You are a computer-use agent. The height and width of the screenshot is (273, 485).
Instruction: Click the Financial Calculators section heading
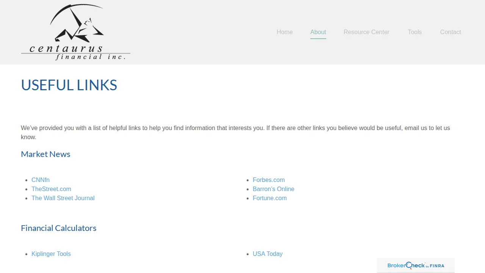(59, 228)
